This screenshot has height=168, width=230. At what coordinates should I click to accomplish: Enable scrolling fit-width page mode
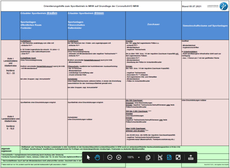click(x=160, y=157)
